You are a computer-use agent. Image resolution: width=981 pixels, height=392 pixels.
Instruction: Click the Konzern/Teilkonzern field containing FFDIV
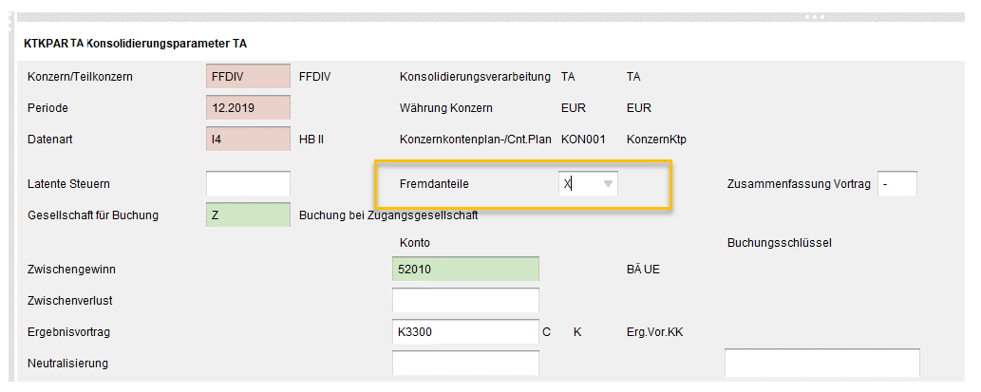pos(248,77)
